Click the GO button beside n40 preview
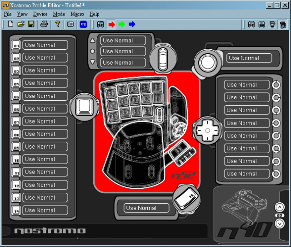Image resolution: width=291 pixels, height=247 pixels. (280, 216)
